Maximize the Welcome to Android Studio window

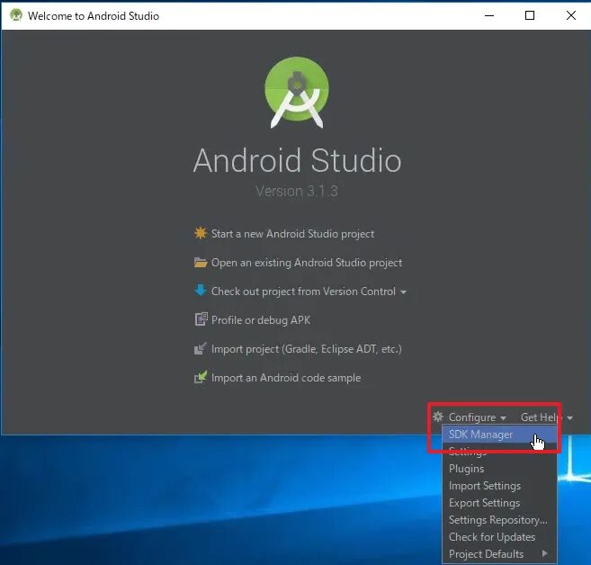530,15
